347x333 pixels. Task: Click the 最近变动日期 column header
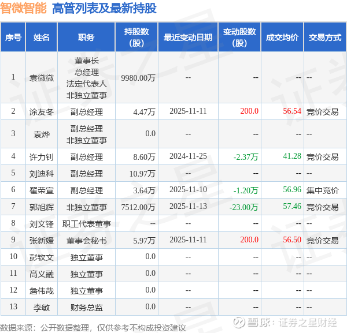188,37
